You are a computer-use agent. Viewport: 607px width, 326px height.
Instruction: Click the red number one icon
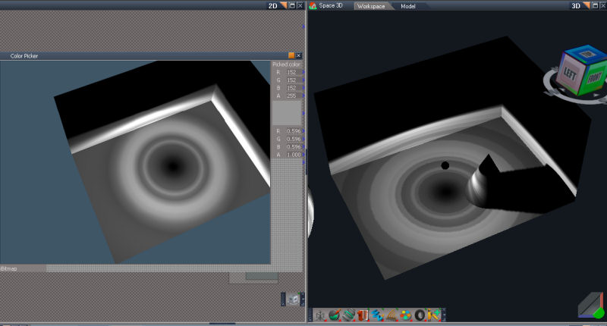tap(363, 315)
